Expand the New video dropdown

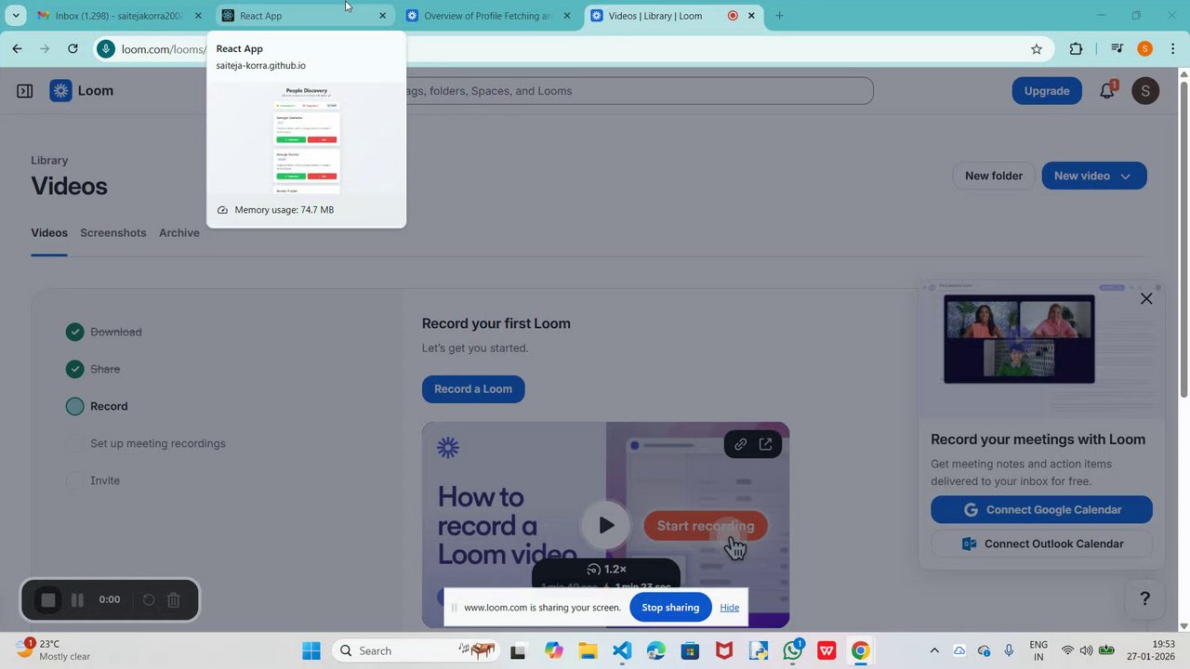pyautogui.click(x=1126, y=177)
